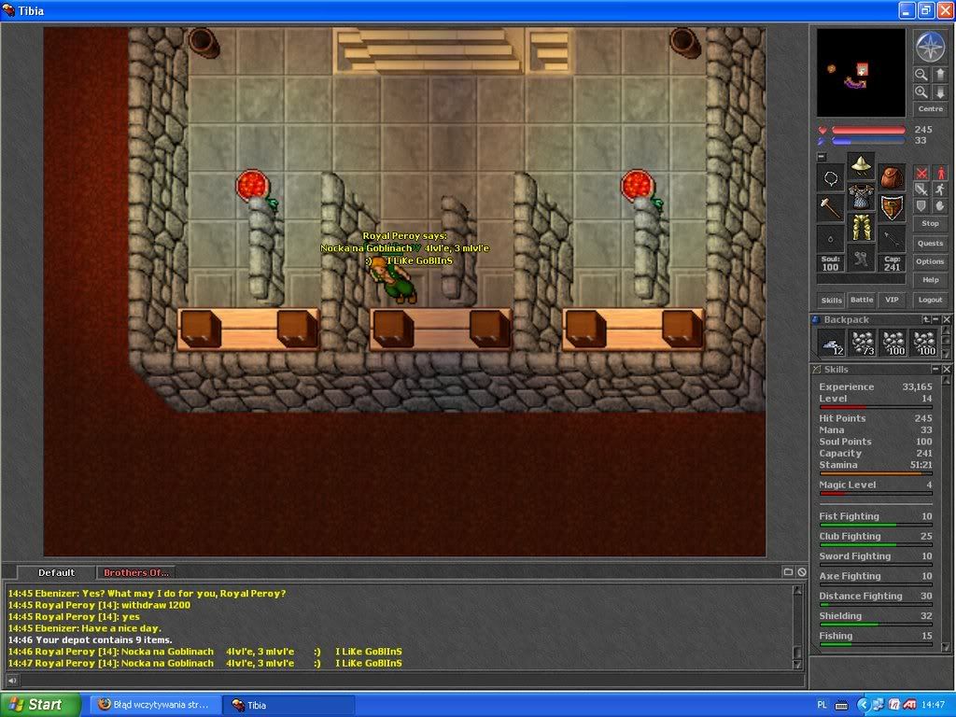Click the Shielding skill row
Viewport: 956px width, 717px height.
876,616
